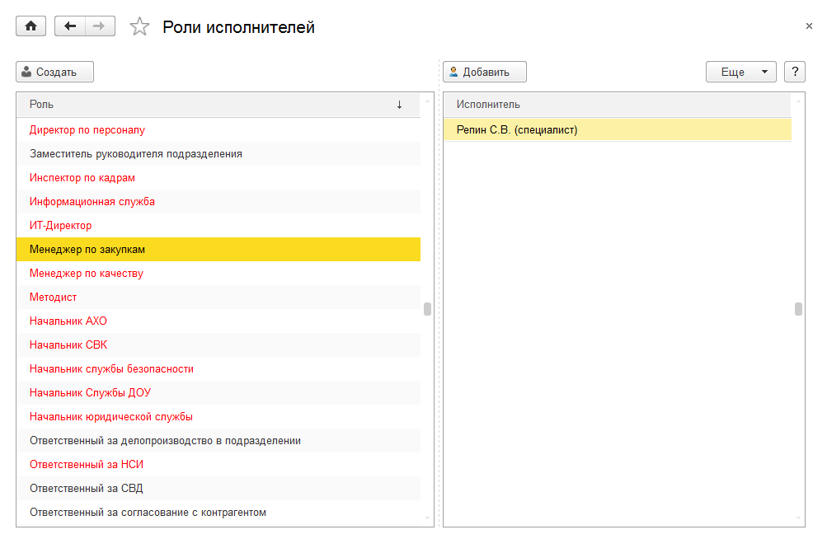Select Начальник юридической службы role

pyautogui.click(x=111, y=416)
